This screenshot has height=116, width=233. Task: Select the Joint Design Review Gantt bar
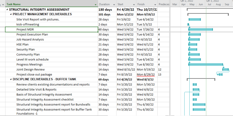point(225,69)
